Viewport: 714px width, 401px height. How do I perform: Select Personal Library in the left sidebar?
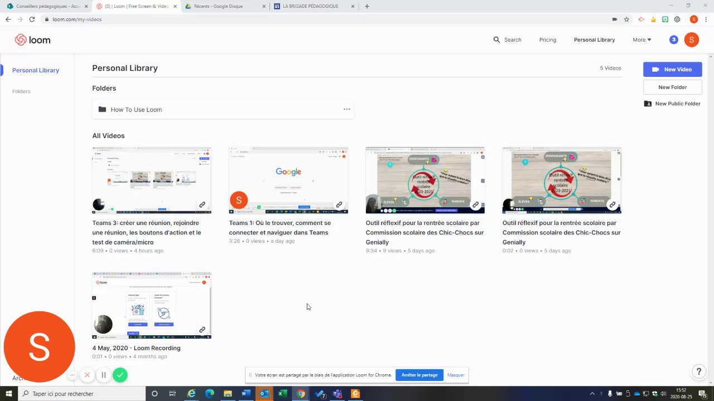tap(36, 70)
